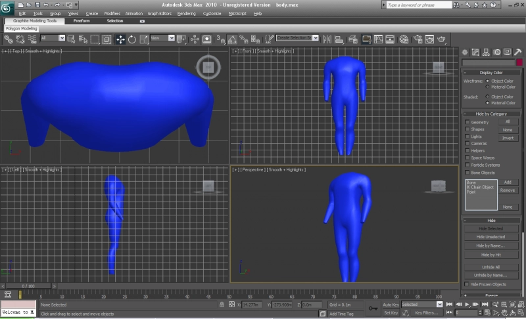Select the Move tool in main toolbar
Viewport: 526px width, 319px height.
click(x=121, y=39)
